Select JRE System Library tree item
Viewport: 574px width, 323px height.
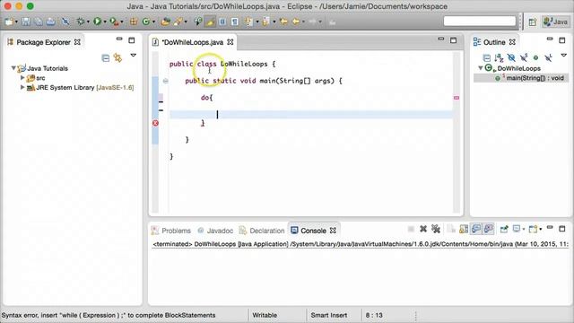(80, 88)
